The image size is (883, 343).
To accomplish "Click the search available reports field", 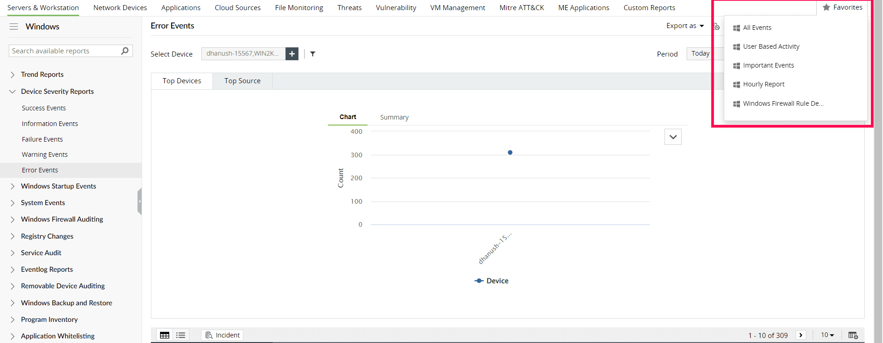I will (64, 51).
